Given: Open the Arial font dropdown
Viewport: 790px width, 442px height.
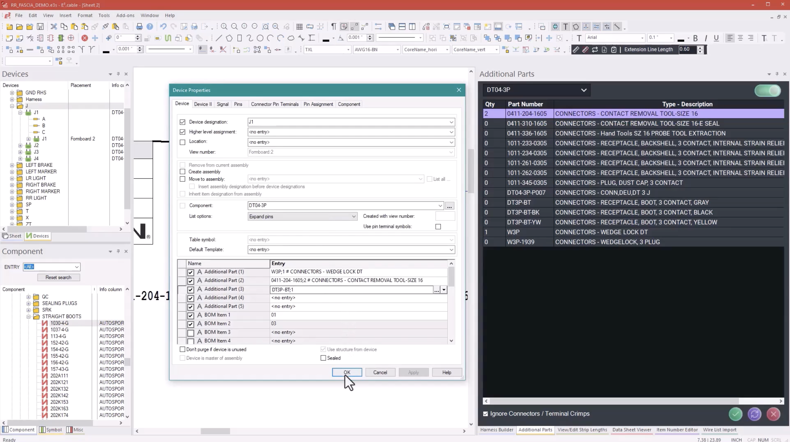Looking at the screenshot, I should pyautogui.click(x=642, y=38).
